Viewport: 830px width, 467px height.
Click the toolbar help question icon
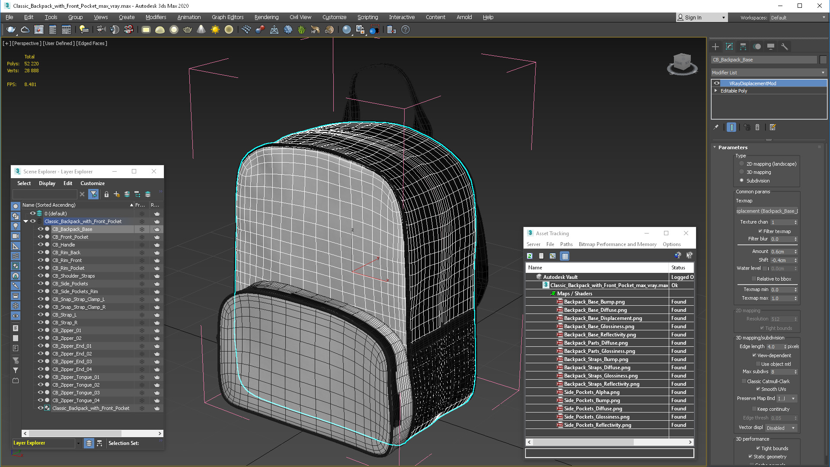(405, 30)
